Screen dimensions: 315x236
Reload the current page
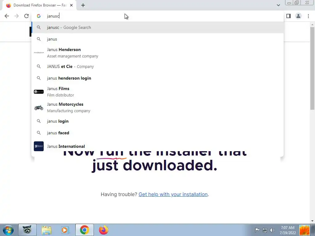point(26,16)
